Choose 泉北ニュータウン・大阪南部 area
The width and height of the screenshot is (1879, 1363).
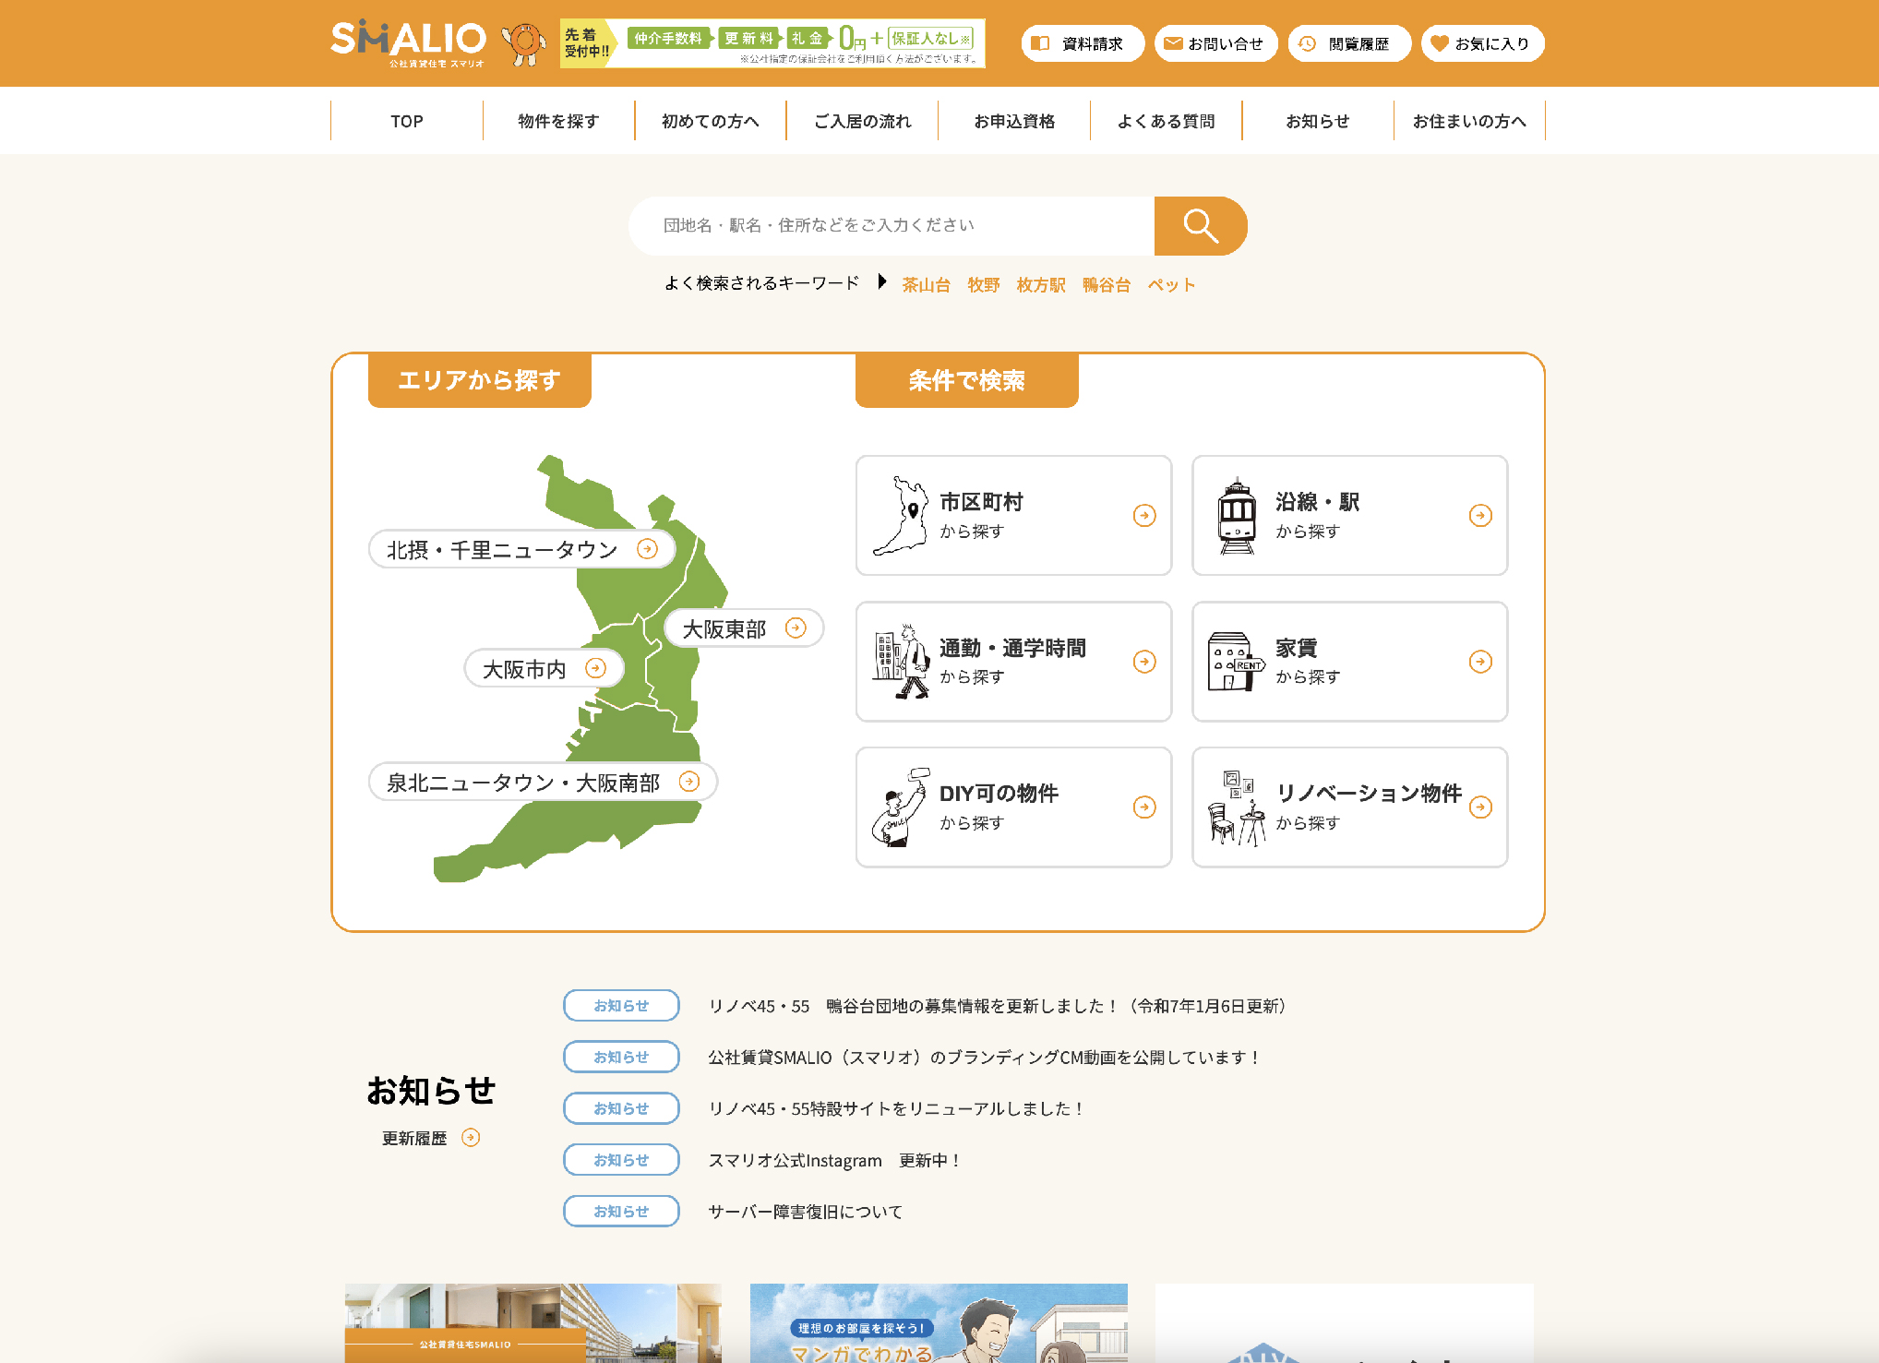click(542, 783)
